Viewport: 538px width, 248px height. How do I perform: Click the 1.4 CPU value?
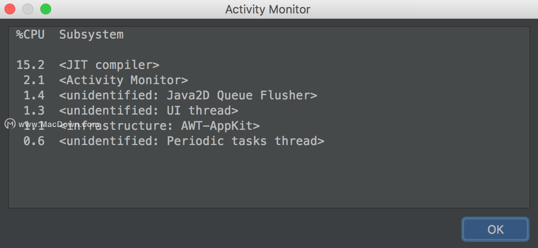[34, 95]
